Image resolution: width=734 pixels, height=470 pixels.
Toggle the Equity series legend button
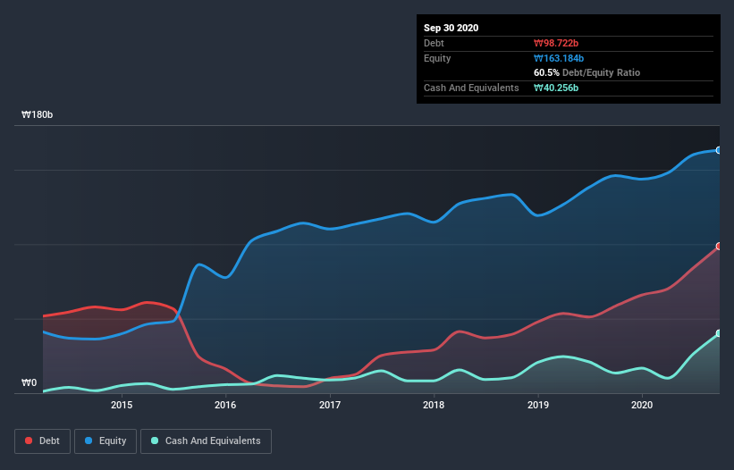105,441
